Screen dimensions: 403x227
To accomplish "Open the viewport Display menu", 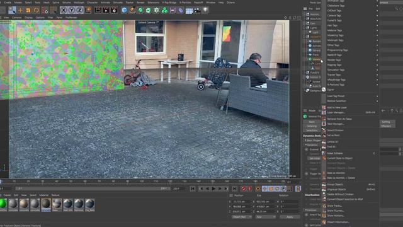I will tap(28, 18).
